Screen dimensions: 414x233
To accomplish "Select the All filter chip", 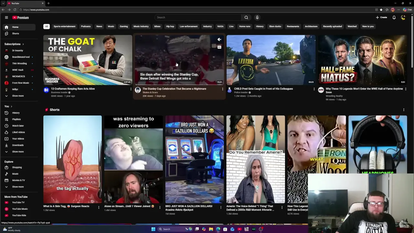I will tap(47, 27).
